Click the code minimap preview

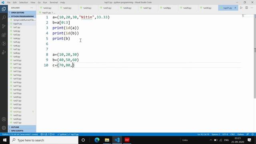(244, 16)
